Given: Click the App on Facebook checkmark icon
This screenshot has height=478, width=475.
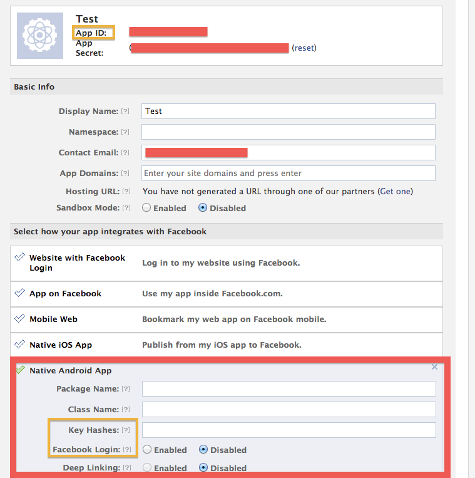Looking at the screenshot, I should (x=20, y=293).
